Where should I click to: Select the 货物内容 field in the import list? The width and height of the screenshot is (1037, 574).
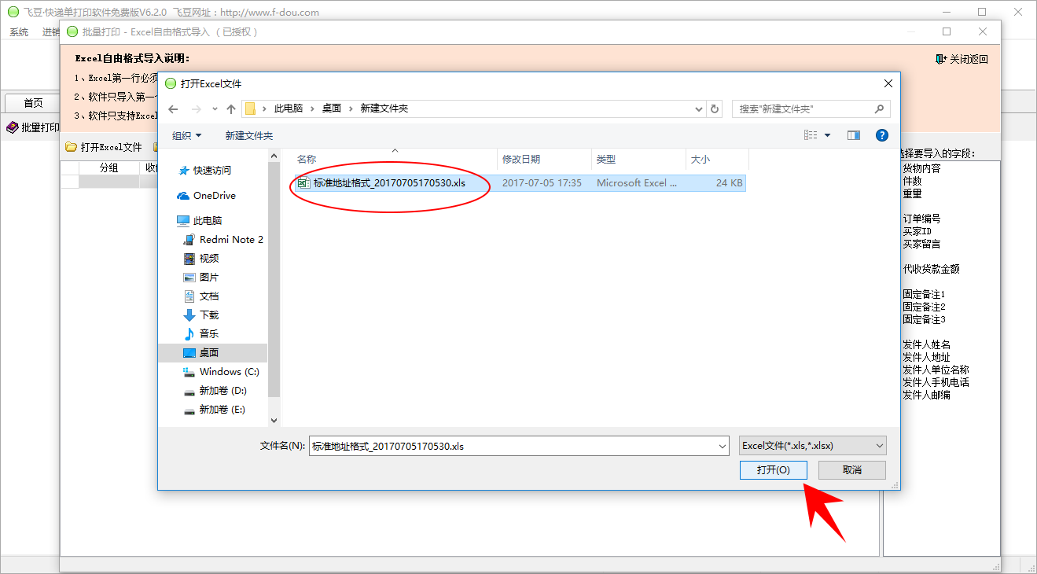coord(921,168)
